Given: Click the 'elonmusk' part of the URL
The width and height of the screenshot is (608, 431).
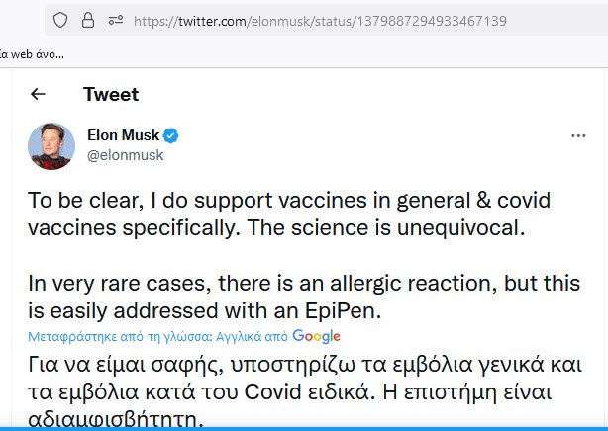Looking at the screenshot, I should pyautogui.click(x=281, y=21).
